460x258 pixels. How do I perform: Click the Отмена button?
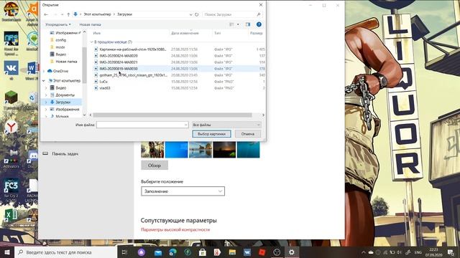coord(248,134)
